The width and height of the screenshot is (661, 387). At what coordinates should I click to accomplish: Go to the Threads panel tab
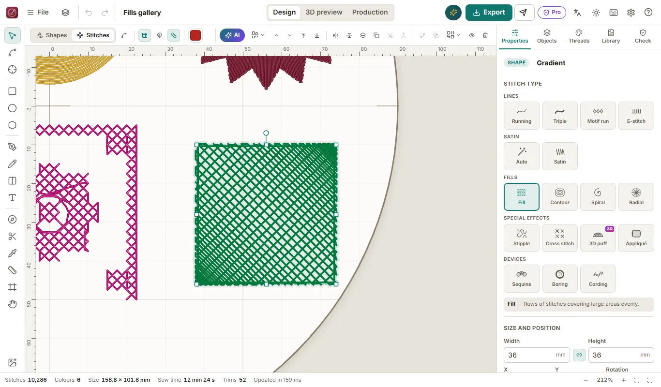tap(579, 36)
